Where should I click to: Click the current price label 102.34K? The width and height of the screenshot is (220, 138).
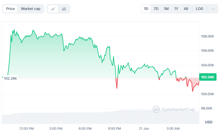208,77
